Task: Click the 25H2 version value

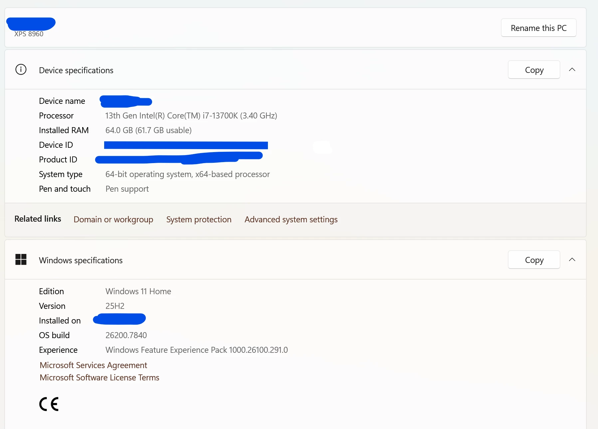Action: pos(115,306)
